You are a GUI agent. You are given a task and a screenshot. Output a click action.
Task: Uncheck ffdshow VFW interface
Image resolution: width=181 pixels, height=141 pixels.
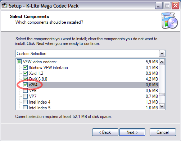coord(25,68)
